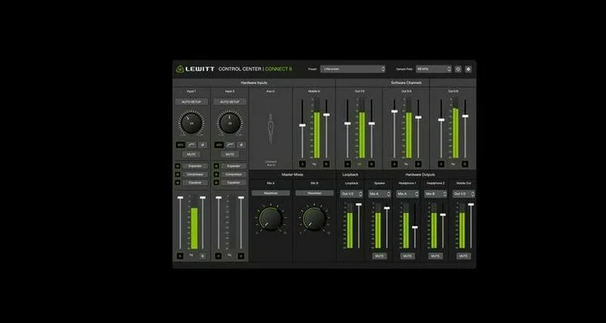Click the A button under Input 1 fader
Image resolution: width=606 pixels, height=323 pixels.
[x=179, y=256]
